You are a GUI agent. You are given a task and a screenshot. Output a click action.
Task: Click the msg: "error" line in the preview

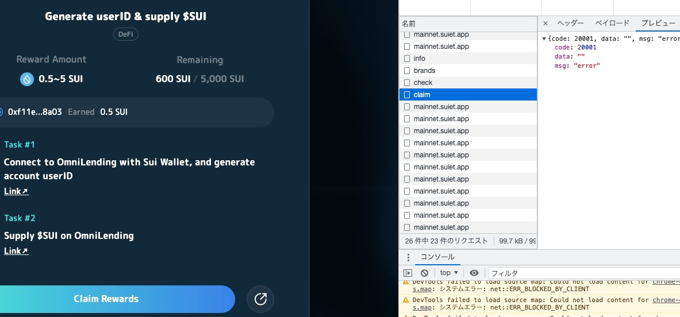tap(577, 66)
